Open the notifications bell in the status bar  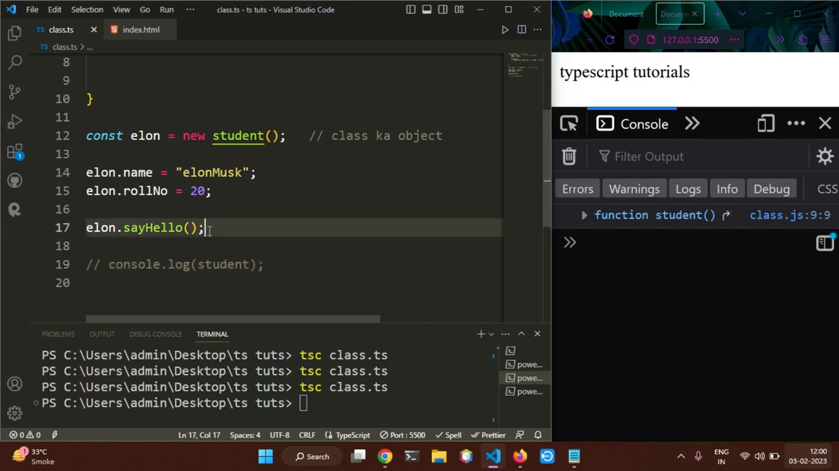tap(538, 435)
